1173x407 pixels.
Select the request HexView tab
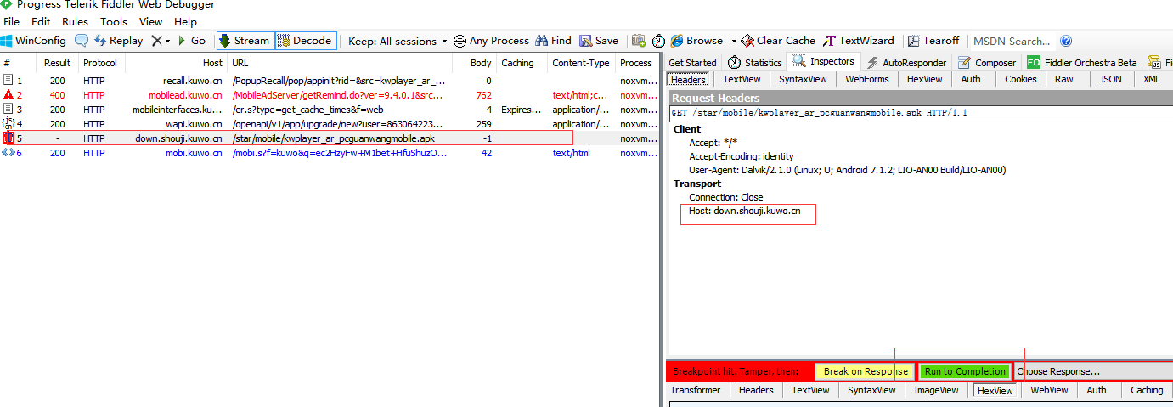pos(924,79)
